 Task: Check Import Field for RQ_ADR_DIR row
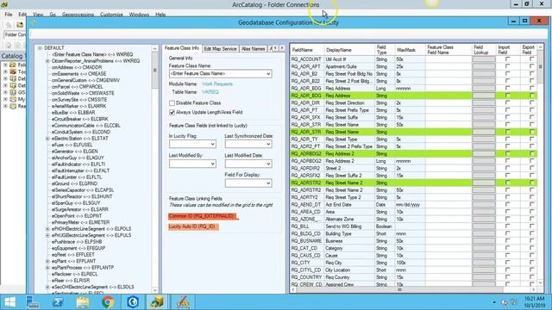pos(507,103)
